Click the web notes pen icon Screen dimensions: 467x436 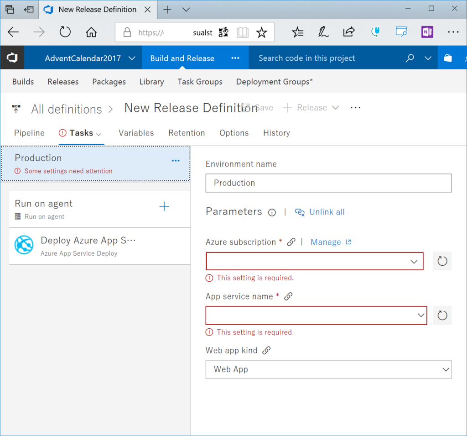tap(323, 32)
